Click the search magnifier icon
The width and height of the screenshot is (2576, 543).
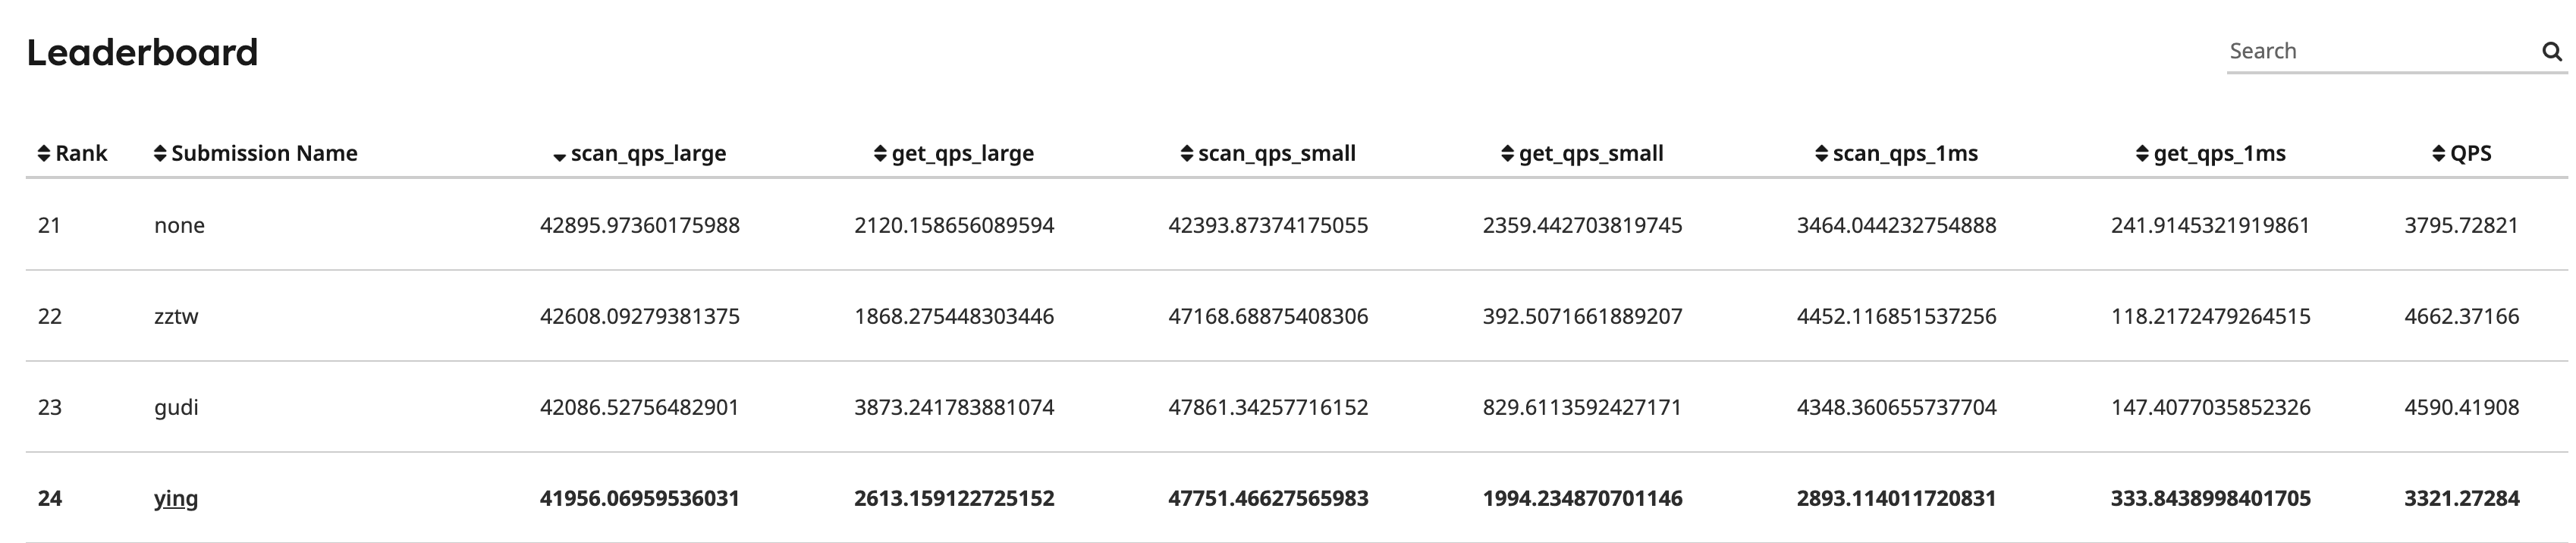(2551, 52)
